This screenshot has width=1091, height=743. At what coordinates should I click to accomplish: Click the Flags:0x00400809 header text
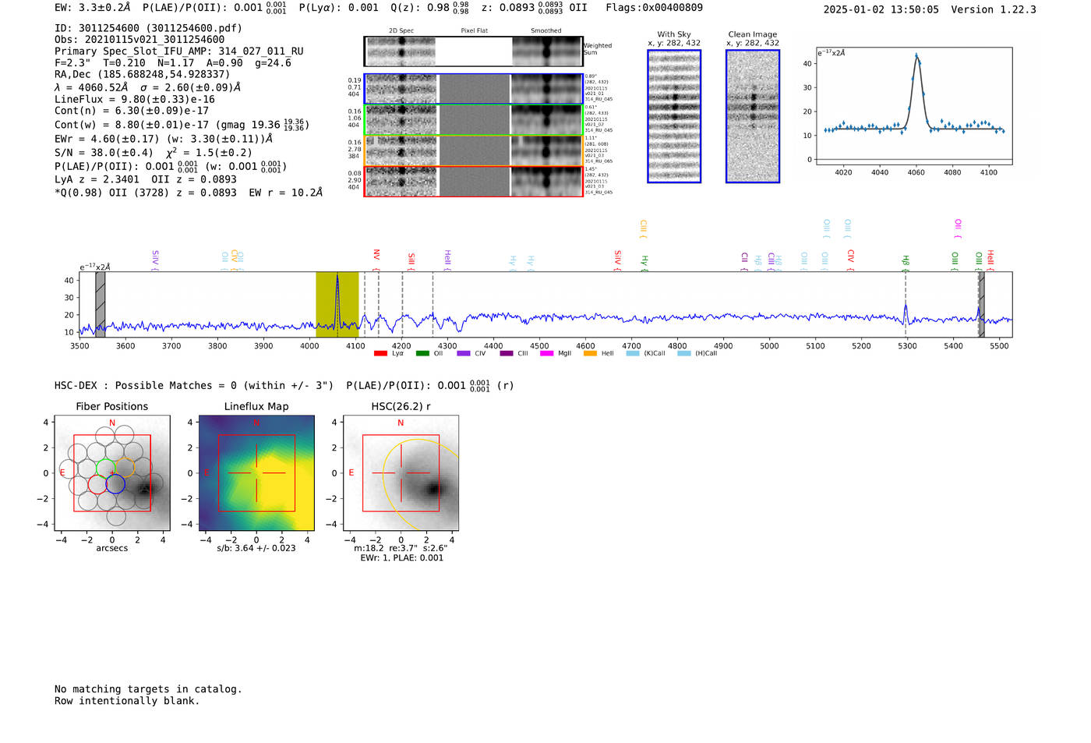pyautogui.click(x=654, y=8)
